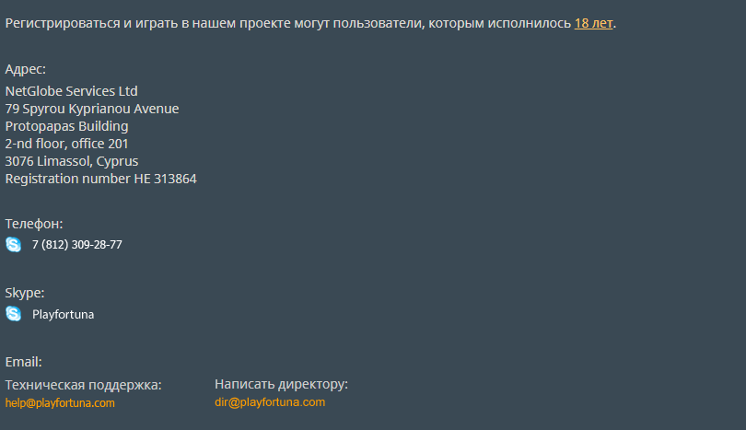Open the 18 лет age requirement link
This screenshot has width=746, height=430.
[x=593, y=23]
